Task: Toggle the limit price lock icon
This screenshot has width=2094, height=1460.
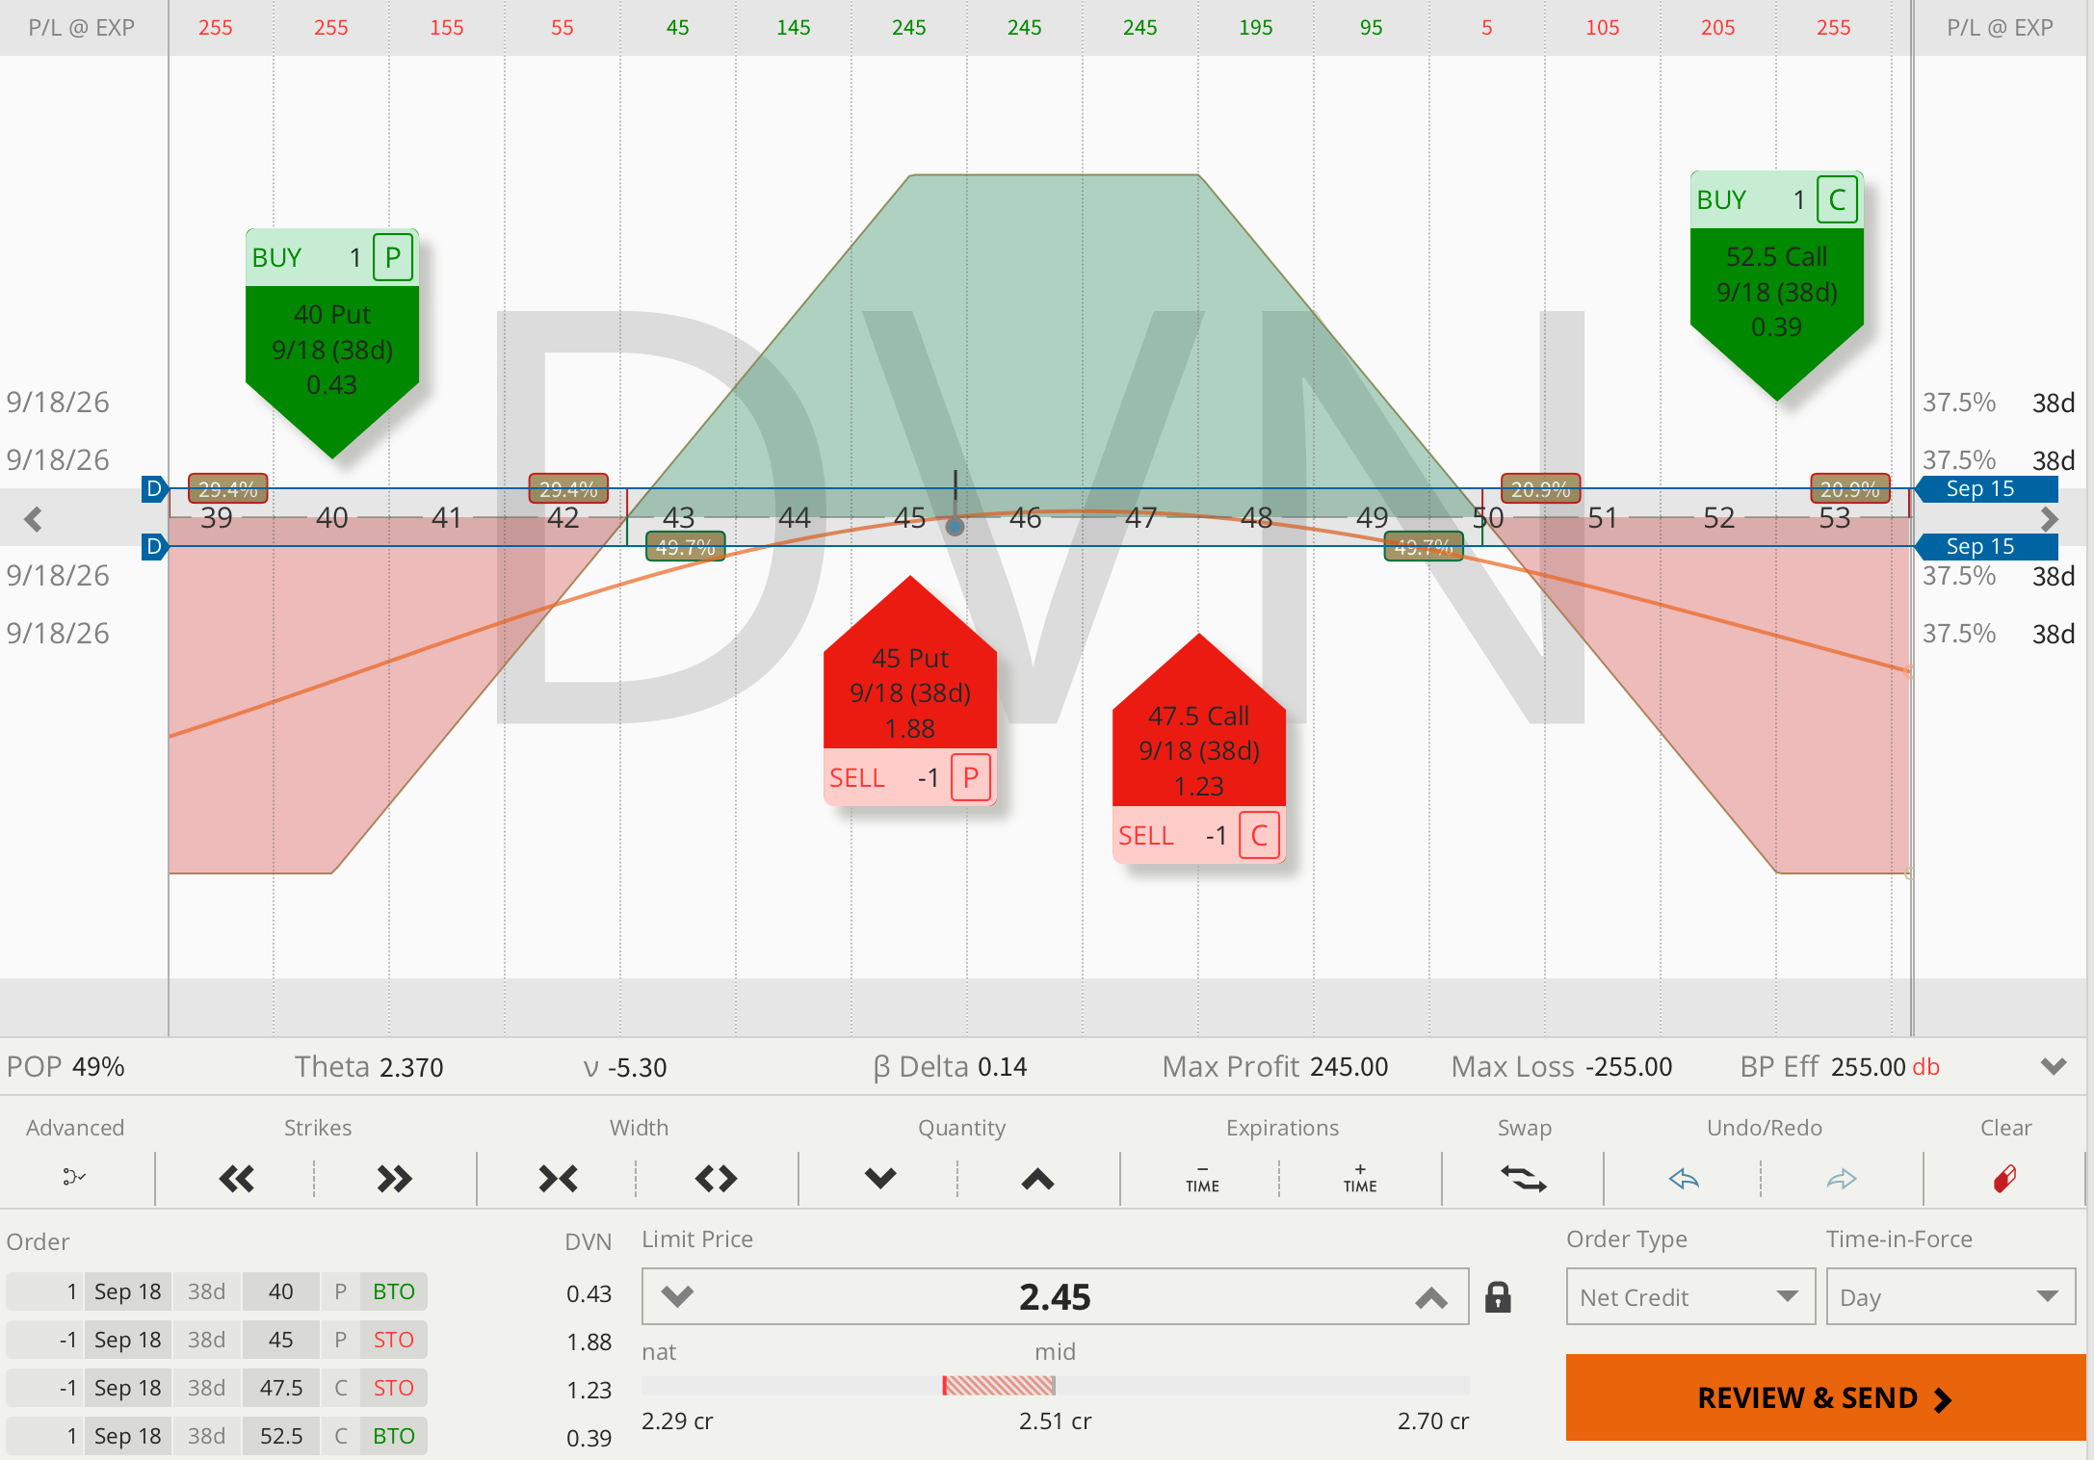Action: coord(1498,1297)
